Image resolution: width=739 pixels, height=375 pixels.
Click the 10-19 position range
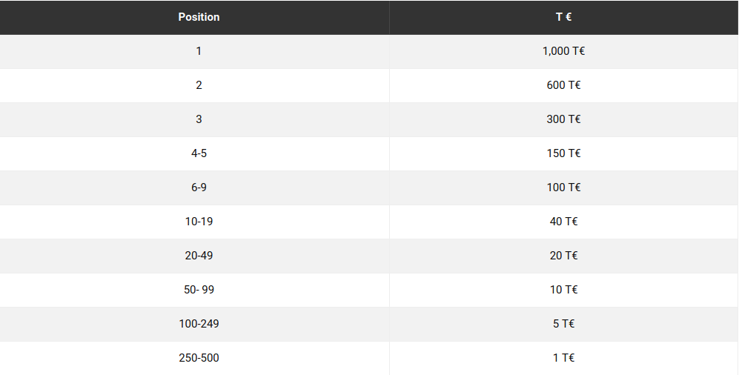[199, 222]
